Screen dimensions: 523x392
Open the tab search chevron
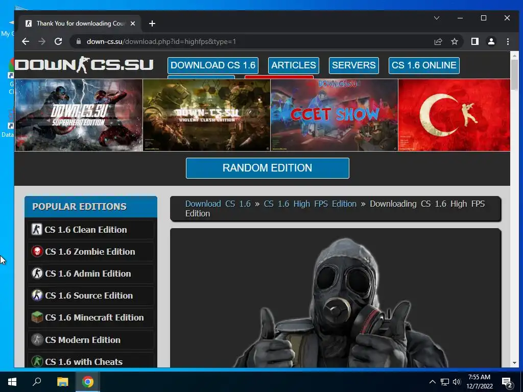tap(436, 18)
